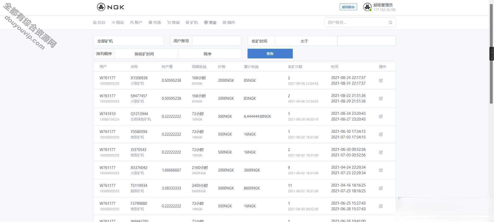Click miner name F3799880
Image resolution: width=494 pixels, height=222 pixels.
coord(139,204)
